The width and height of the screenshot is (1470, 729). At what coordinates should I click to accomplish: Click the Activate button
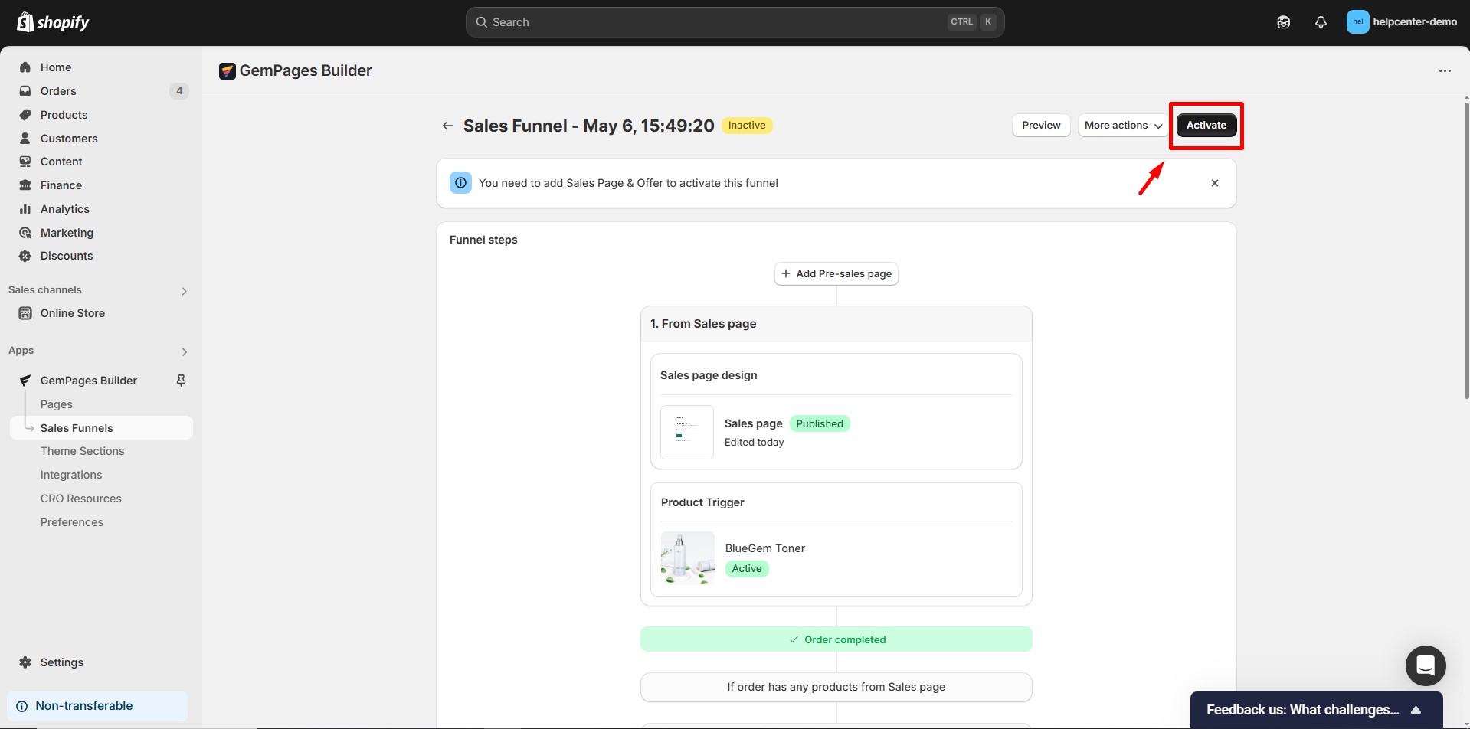(x=1206, y=126)
